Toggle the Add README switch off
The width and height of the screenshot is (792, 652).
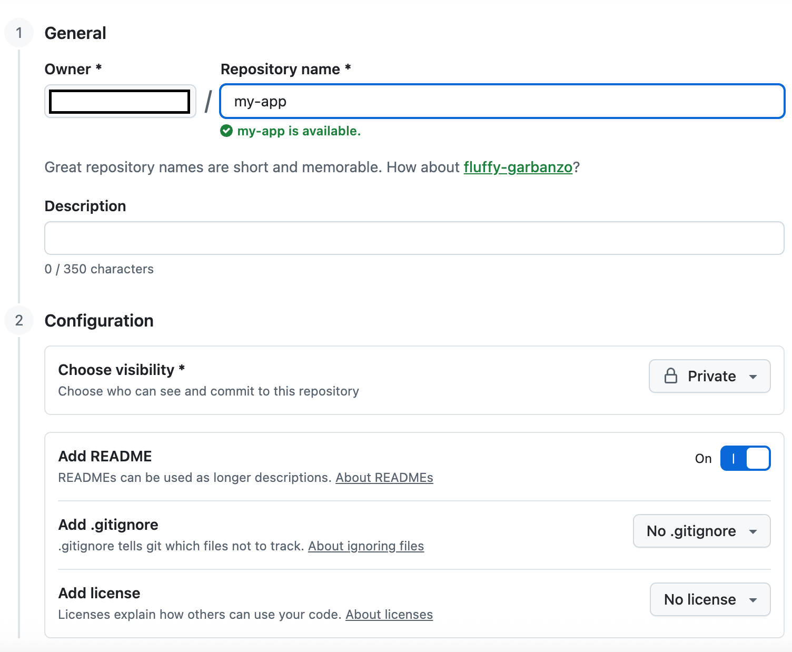coord(745,458)
